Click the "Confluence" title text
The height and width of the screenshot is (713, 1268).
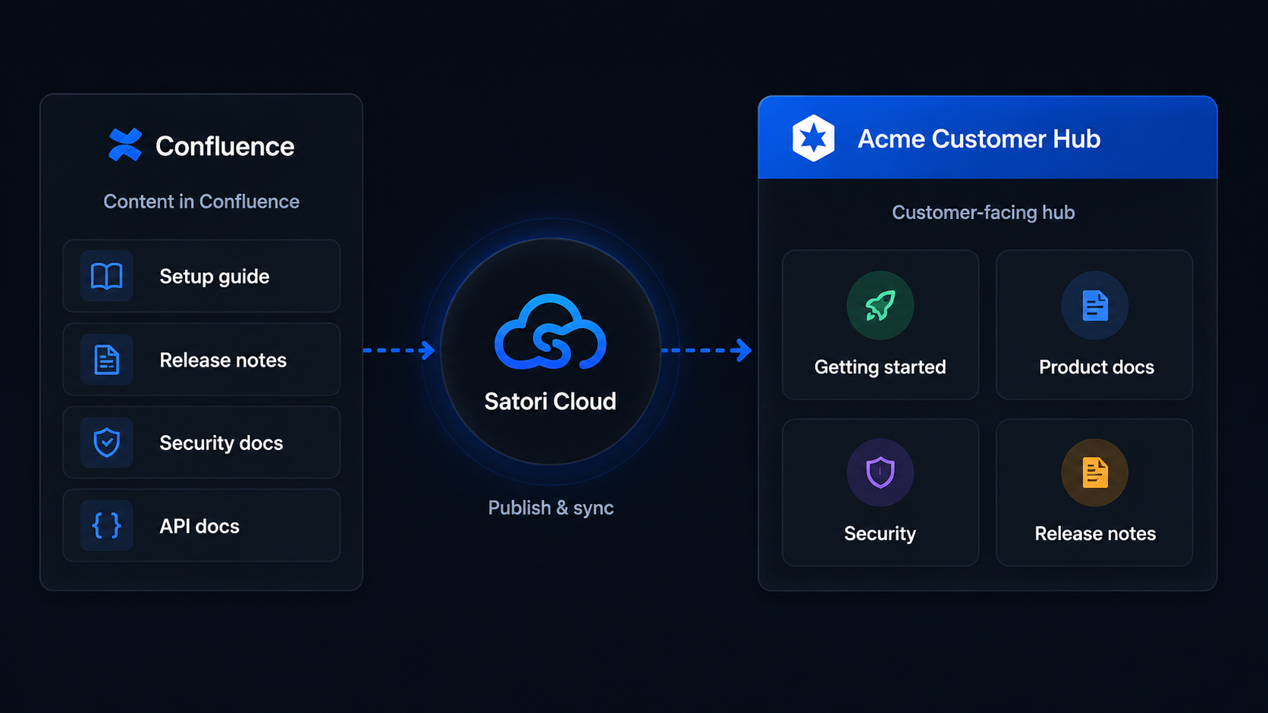224,146
